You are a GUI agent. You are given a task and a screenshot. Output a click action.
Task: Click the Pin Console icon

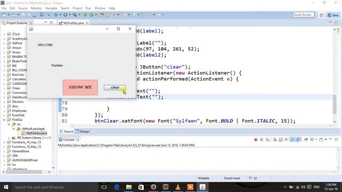306,140
